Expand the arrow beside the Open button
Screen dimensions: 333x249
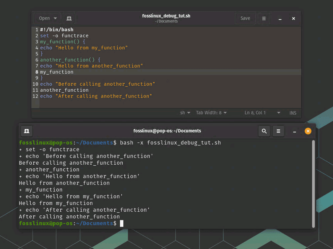point(55,18)
